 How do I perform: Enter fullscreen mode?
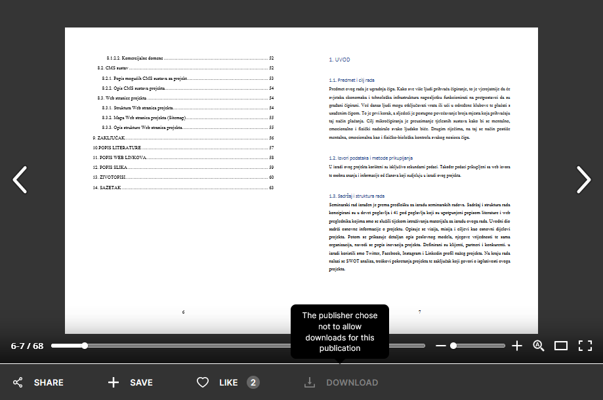(x=585, y=346)
